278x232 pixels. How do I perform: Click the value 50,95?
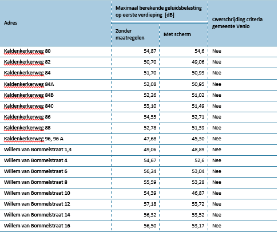pos(198,84)
